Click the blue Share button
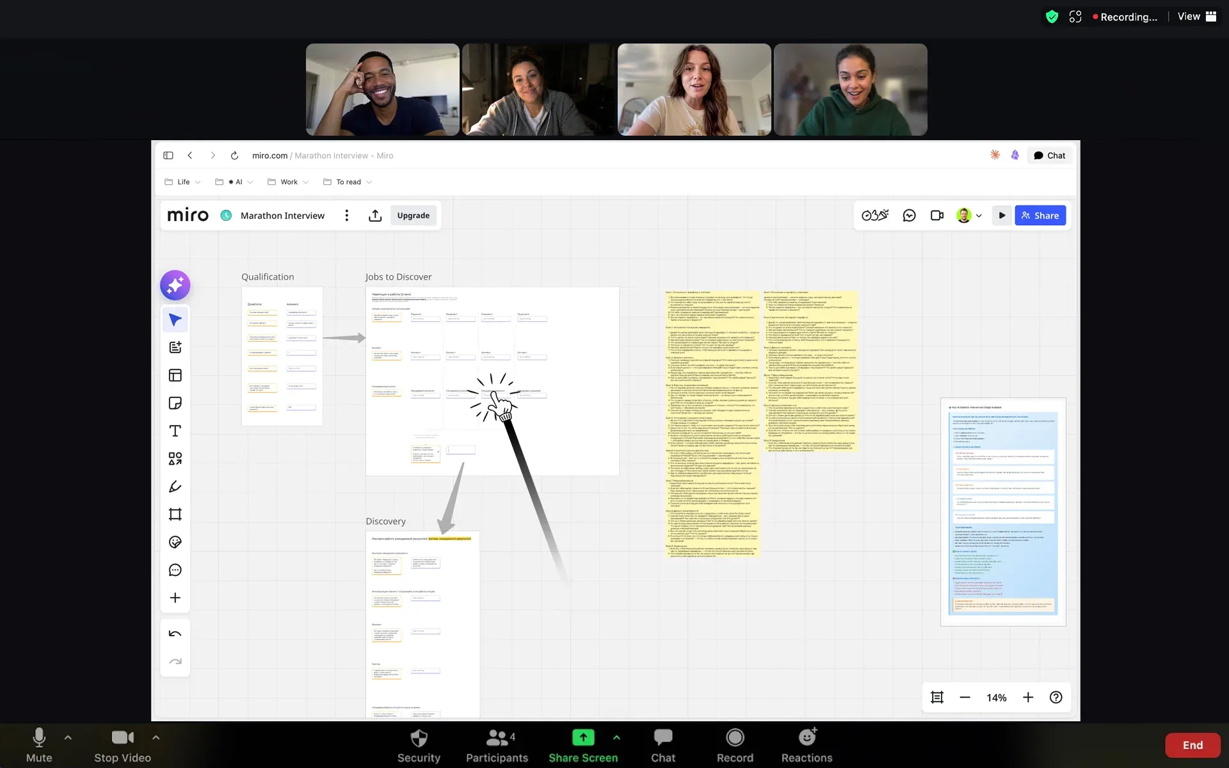Screen dimensions: 1229x768 tap(1040, 216)
